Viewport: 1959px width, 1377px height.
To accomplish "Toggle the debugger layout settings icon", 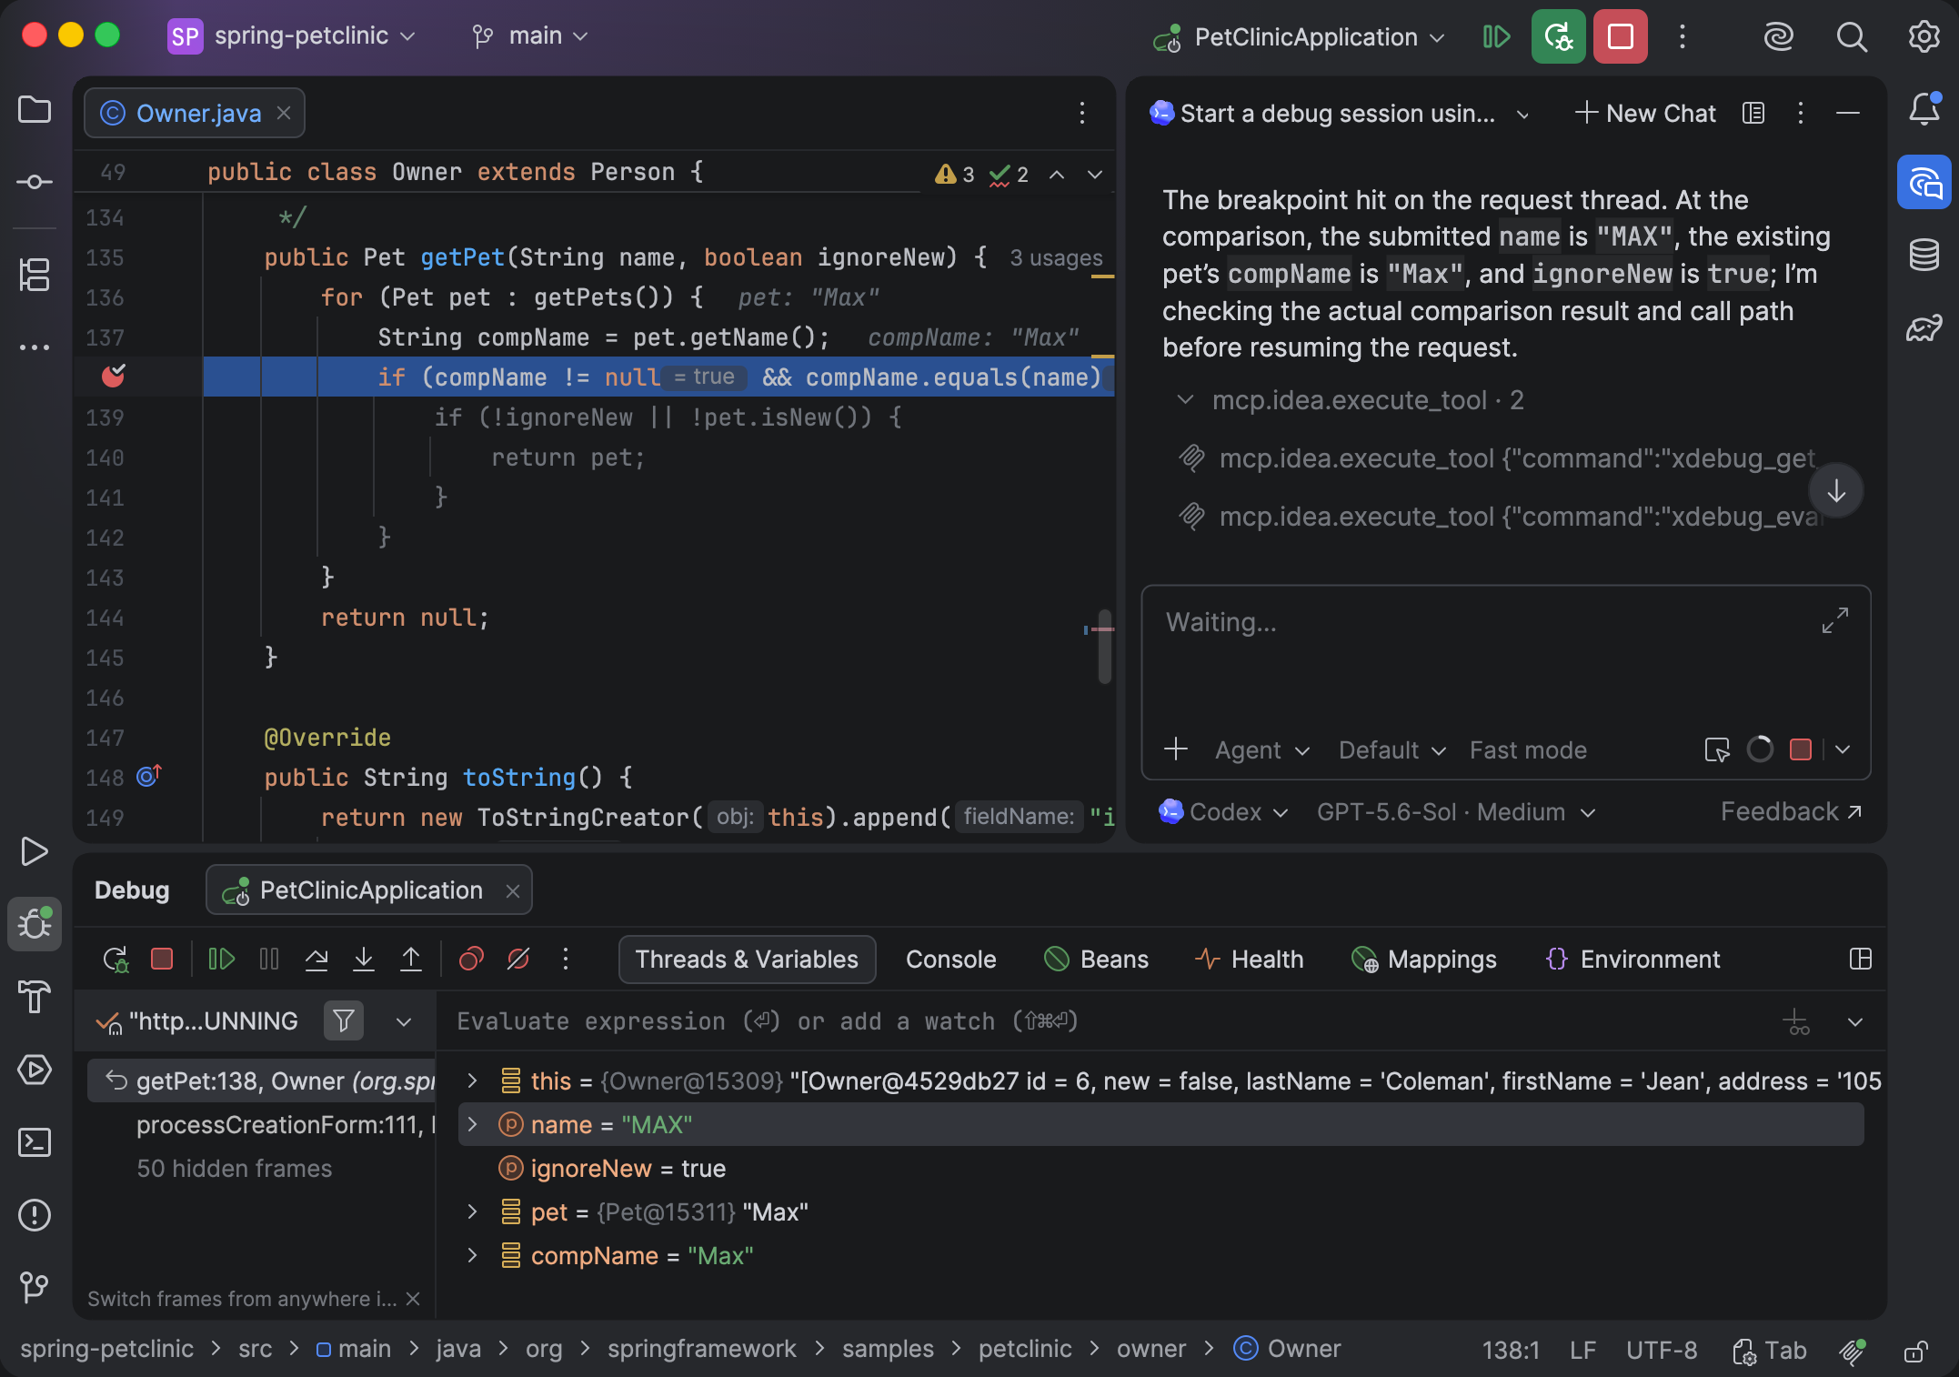I will (1860, 960).
